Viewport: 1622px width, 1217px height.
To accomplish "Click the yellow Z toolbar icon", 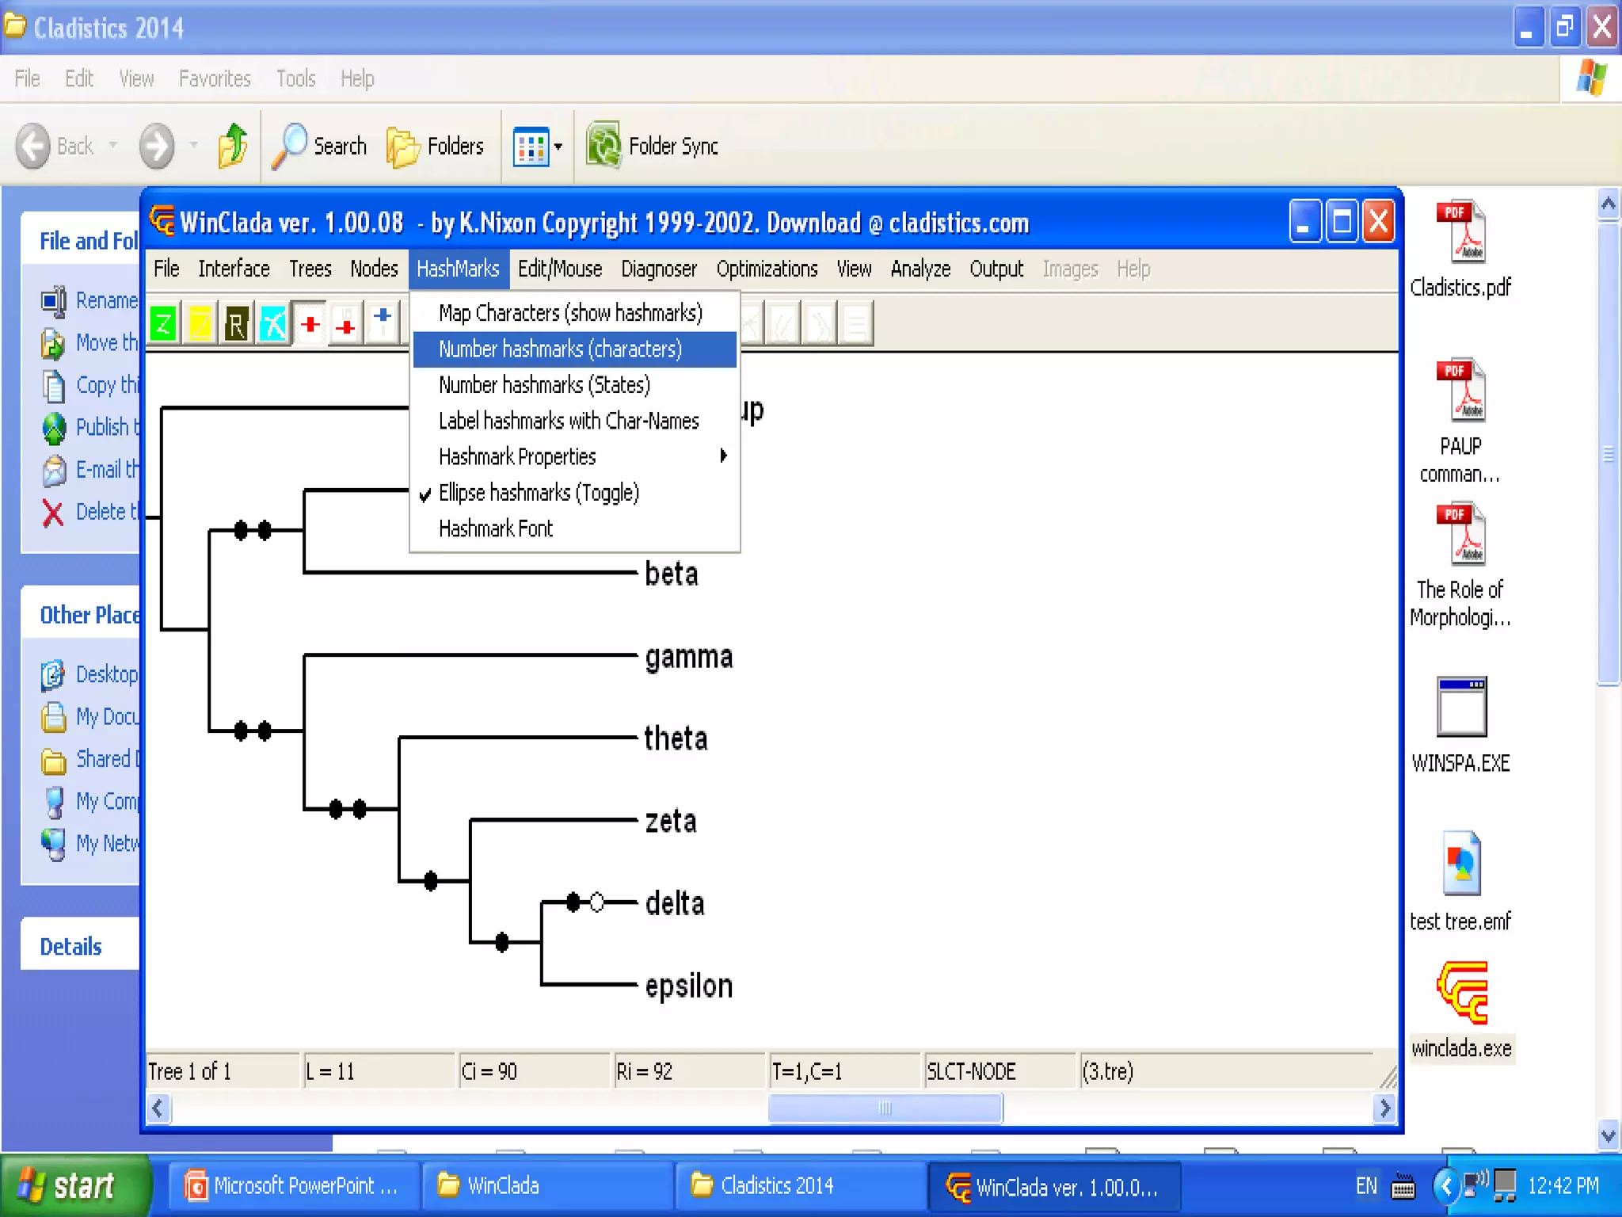I will pos(200,324).
